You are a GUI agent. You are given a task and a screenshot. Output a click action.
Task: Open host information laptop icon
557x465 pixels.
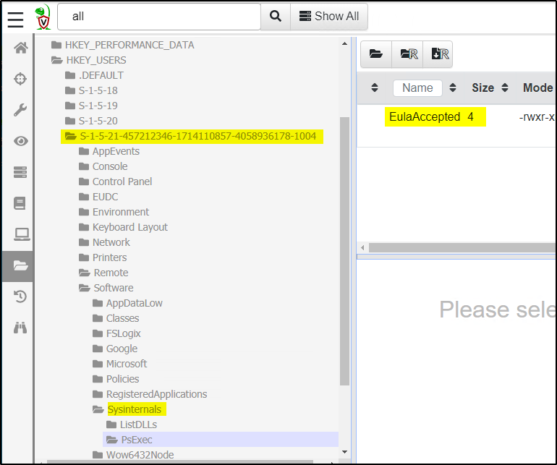point(20,234)
